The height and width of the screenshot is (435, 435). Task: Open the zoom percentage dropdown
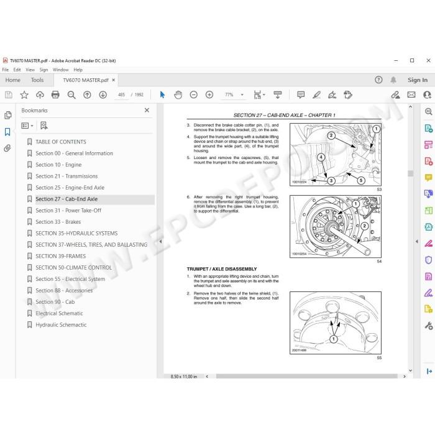[x=242, y=95]
